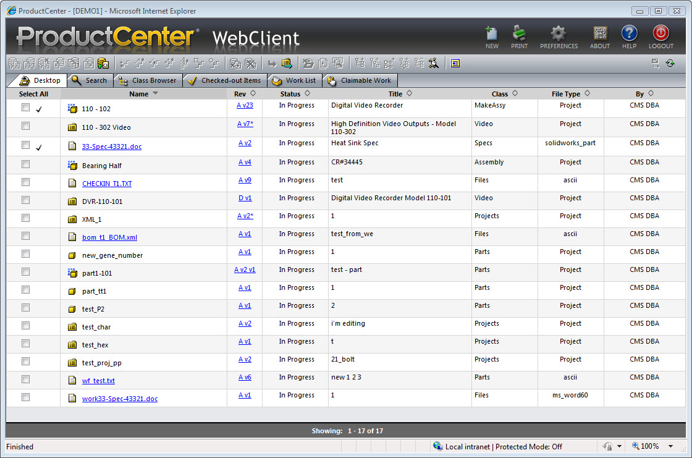This screenshot has height=458, width=692.
Task: Sort by the Class column diamond
Action: 515,93
